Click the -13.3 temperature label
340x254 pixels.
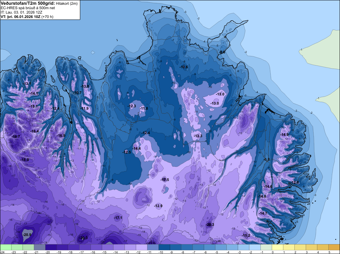pyautogui.click(x=198, y=136)
